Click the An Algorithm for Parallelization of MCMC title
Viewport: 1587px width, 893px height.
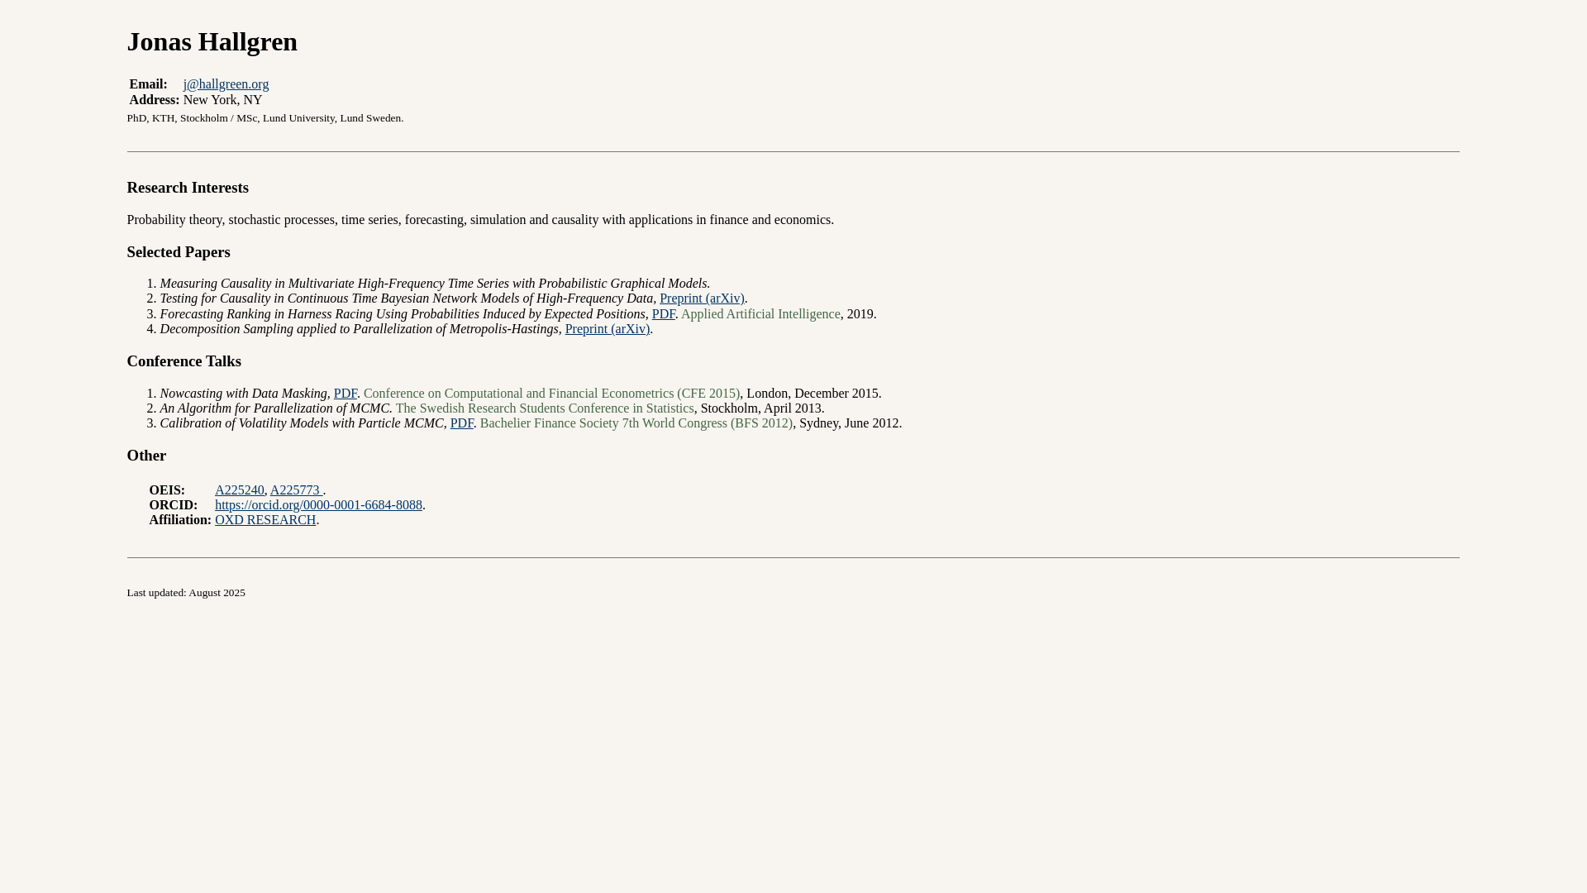click(276, 408)
